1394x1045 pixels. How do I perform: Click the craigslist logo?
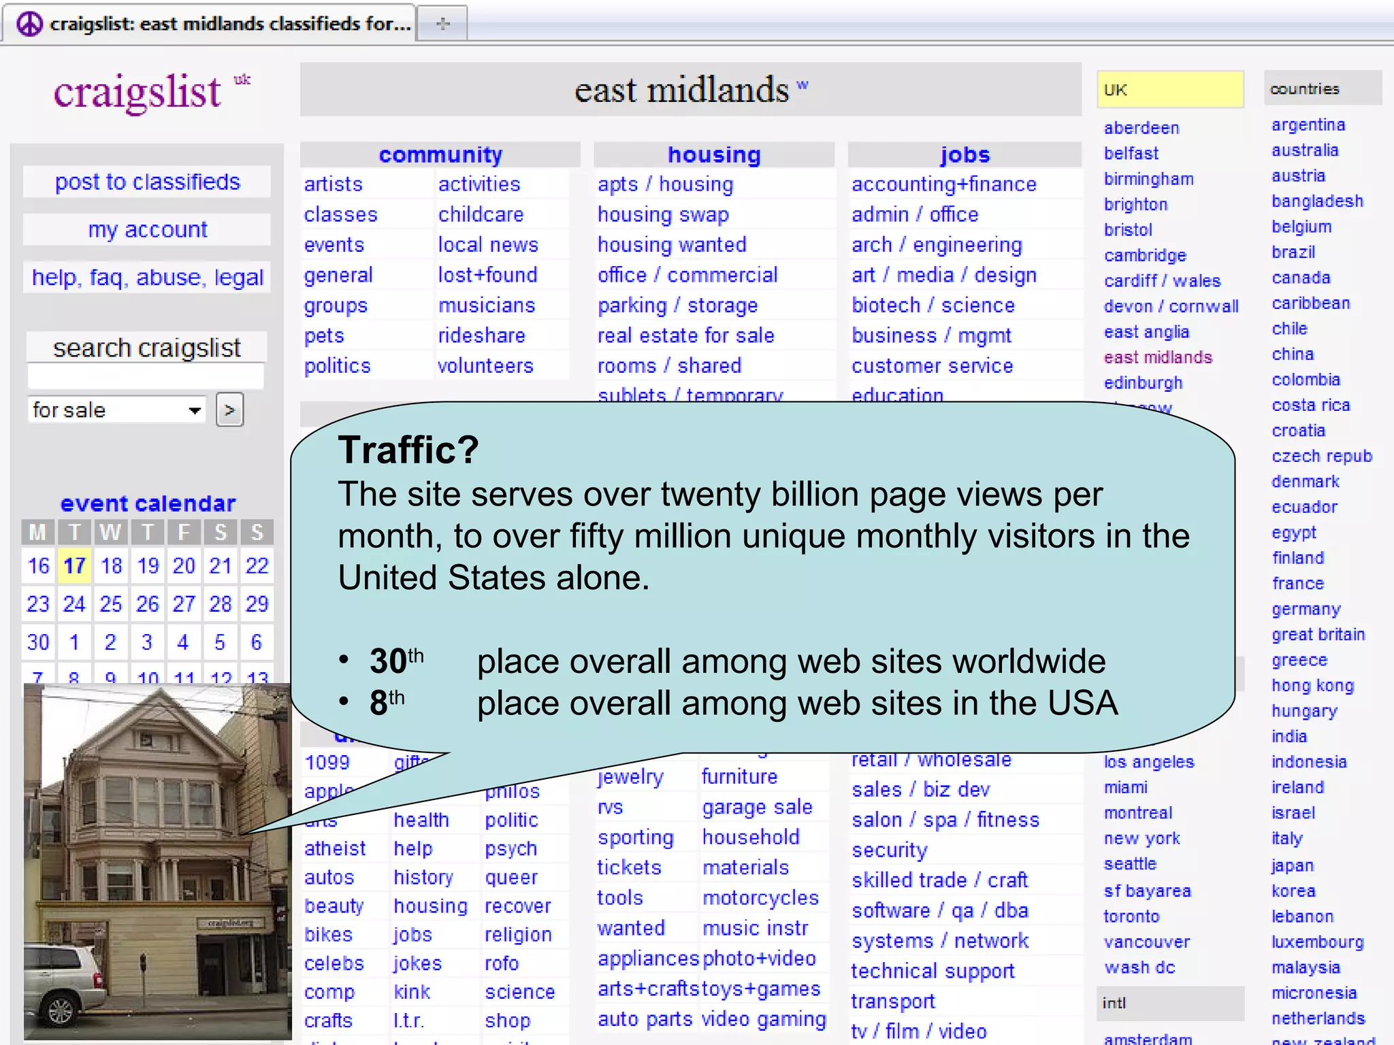point(138,92)
